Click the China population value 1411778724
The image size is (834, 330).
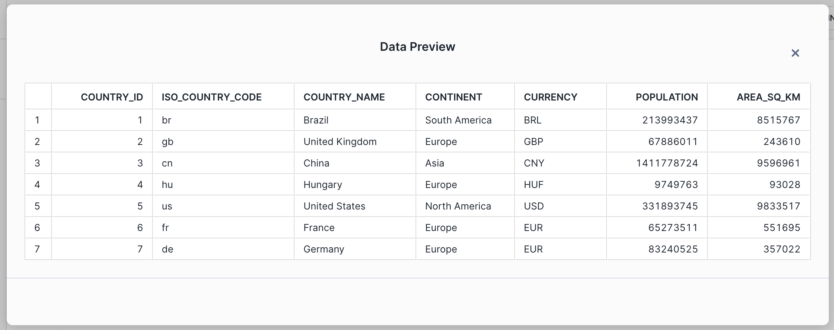667,163
